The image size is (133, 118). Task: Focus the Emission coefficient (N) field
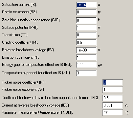coord(86,58)
